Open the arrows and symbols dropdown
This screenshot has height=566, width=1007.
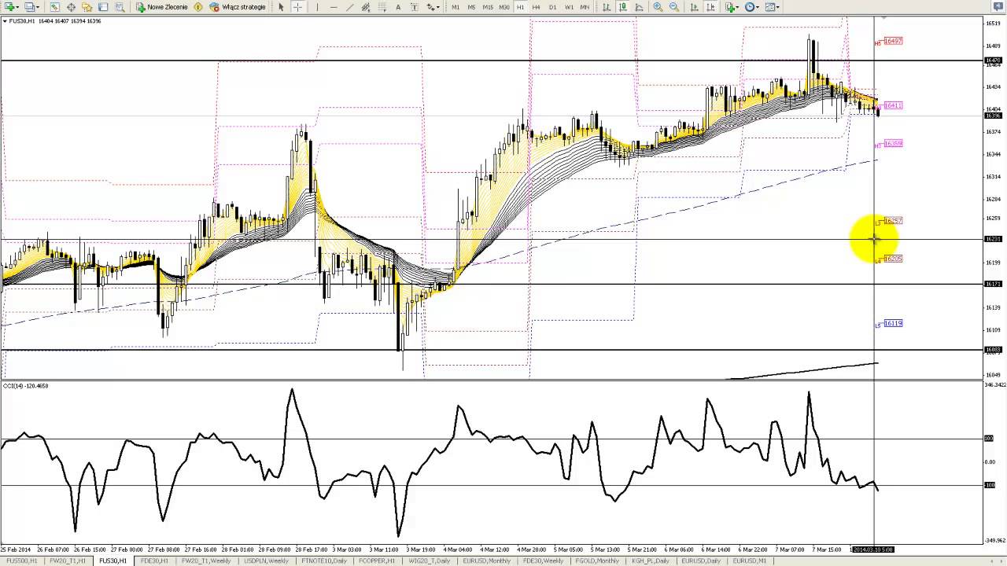433,7
